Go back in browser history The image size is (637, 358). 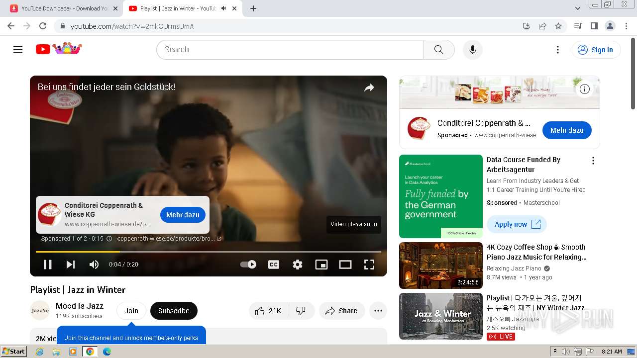(11, 26)
